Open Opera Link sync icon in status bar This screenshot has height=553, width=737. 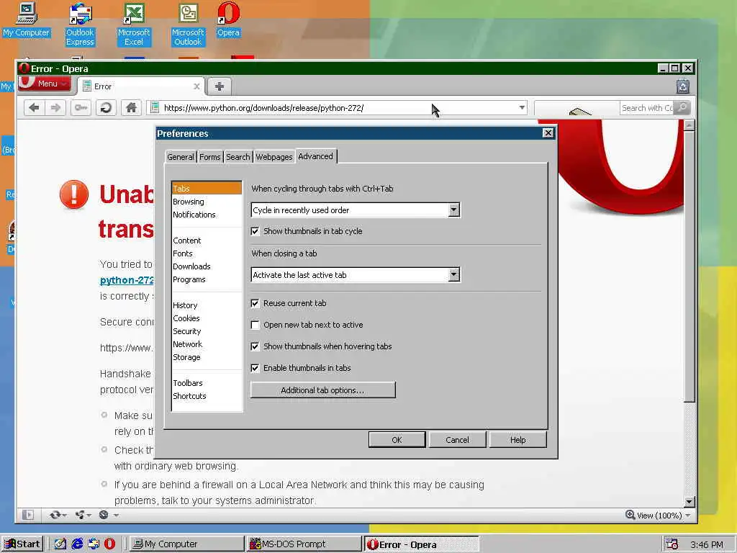pos(58,515)
